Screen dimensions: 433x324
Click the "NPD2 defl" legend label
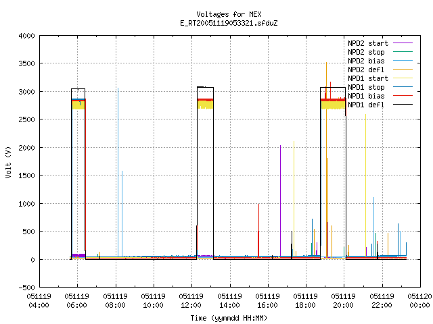click(366, 70)
